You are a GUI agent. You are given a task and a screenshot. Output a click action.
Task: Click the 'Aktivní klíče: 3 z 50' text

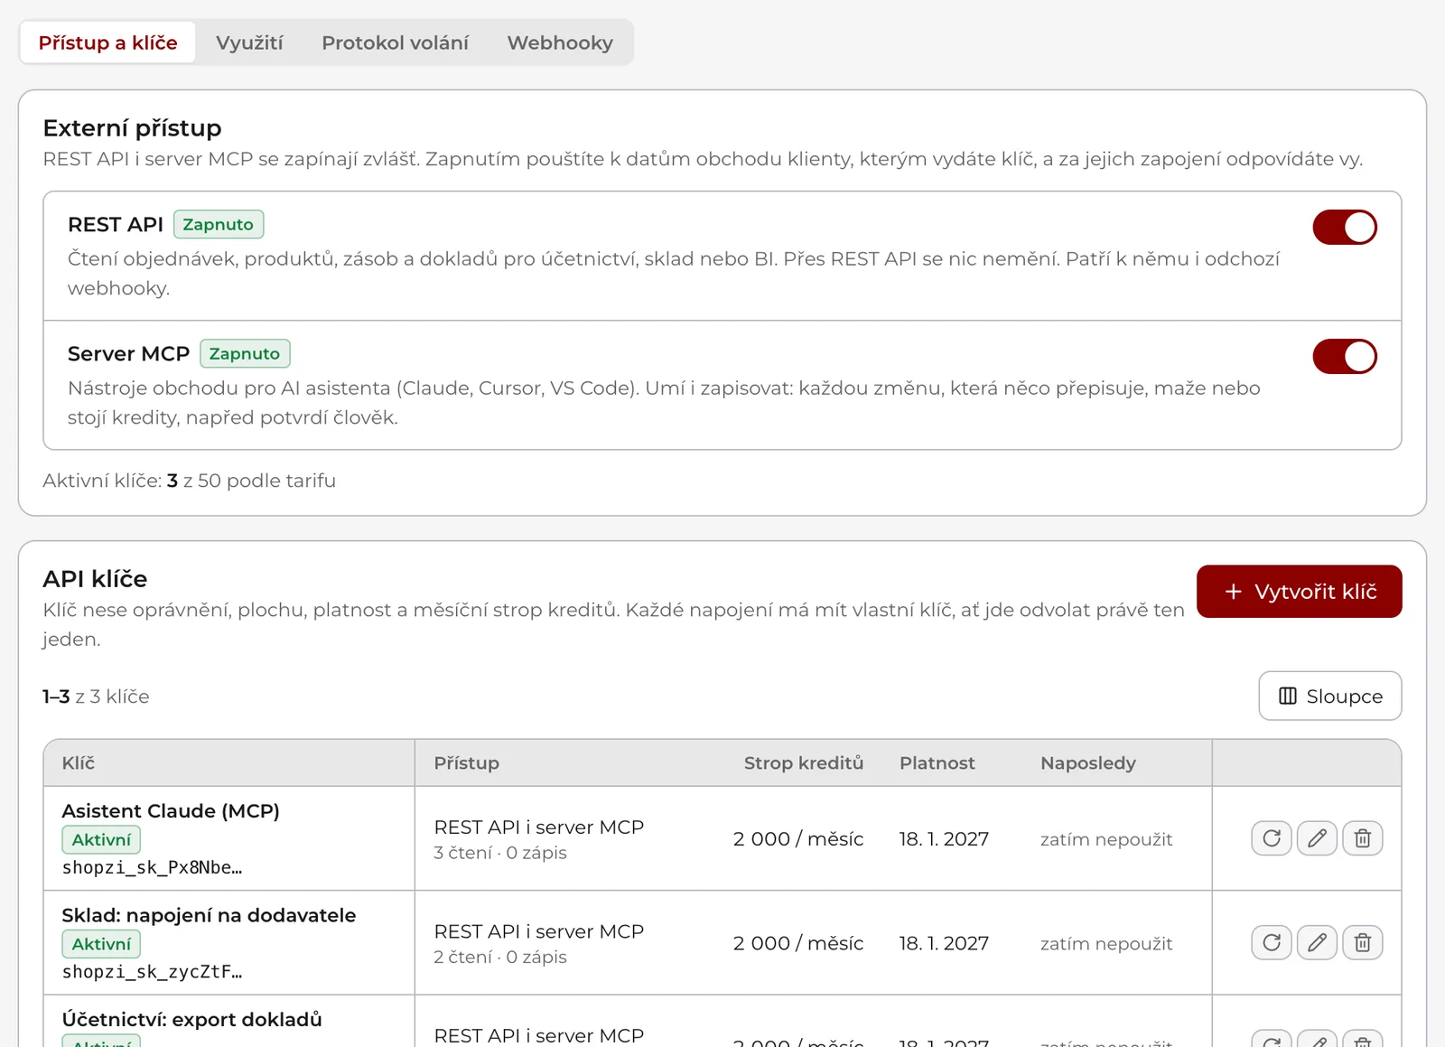point(189,481)
